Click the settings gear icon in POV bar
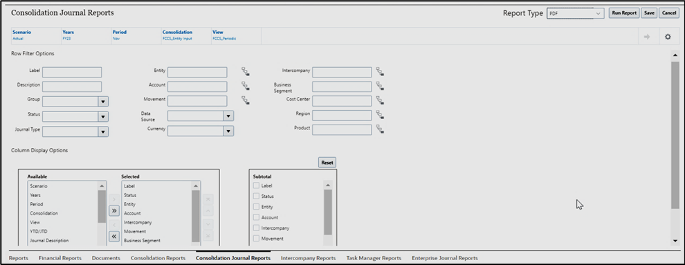The width and height of the screenshot is (685, 265). (x=668, y=37)
